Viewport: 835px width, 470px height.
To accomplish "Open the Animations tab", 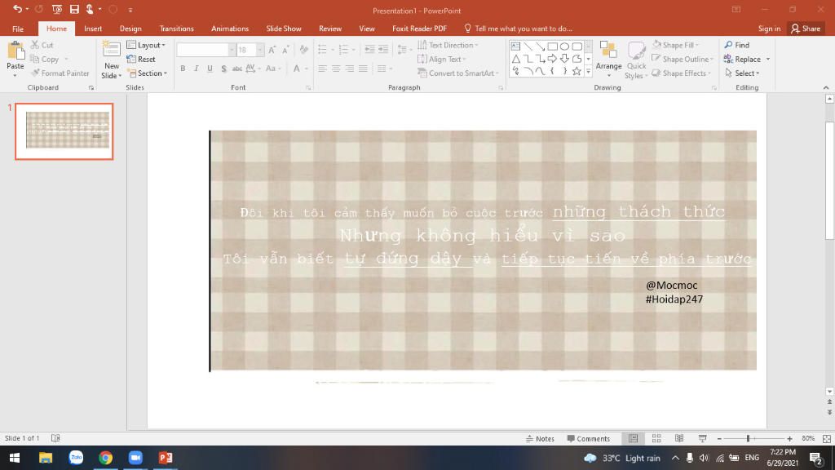I will click(x=229, y=29).
